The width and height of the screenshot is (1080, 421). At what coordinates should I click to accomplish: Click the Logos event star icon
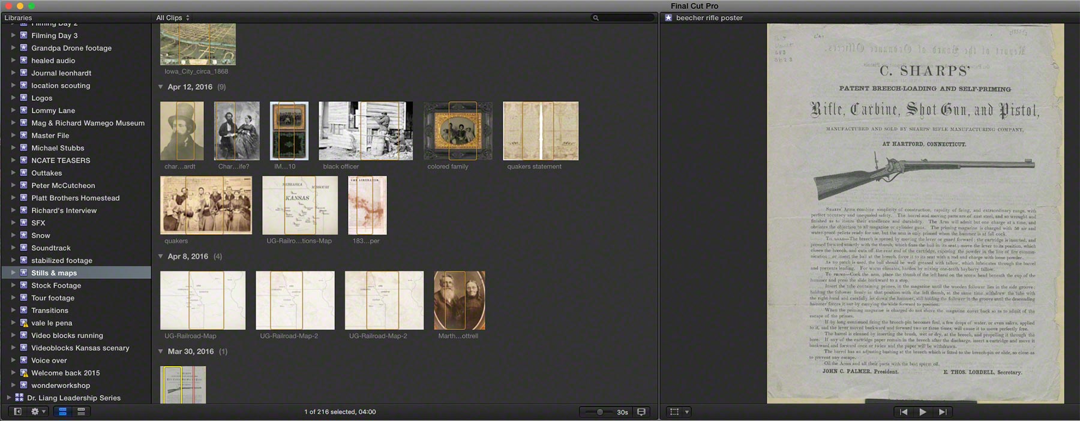(x=23, y=98)
